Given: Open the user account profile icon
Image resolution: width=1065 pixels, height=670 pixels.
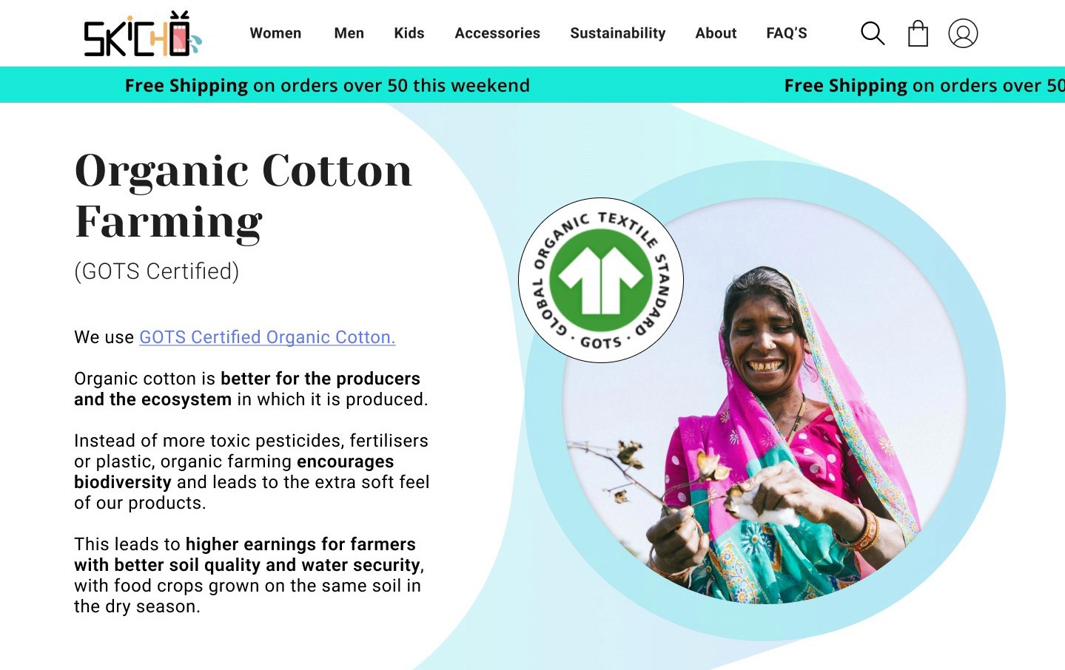Looking at the screenshot, I should coord(963,33).
